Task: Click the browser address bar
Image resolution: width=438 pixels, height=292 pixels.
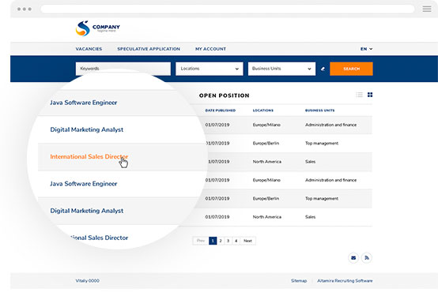Action: (228, 9)
